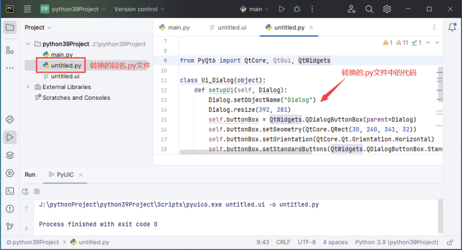
Task: Click the horizontal scrollbar in the editor
Action: pyautogui.click(x=246, y=152)
